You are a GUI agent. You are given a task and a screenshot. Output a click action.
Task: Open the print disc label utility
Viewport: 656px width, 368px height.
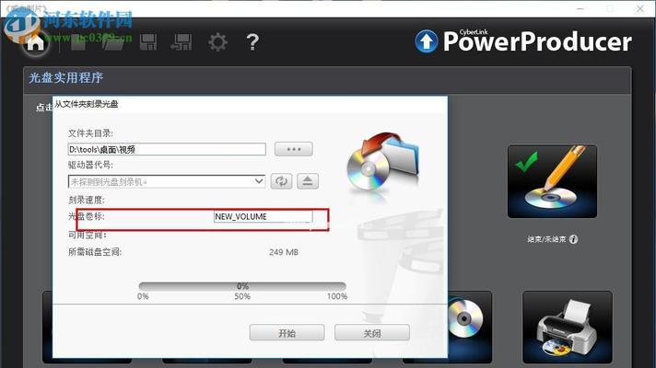click(568, 328)
